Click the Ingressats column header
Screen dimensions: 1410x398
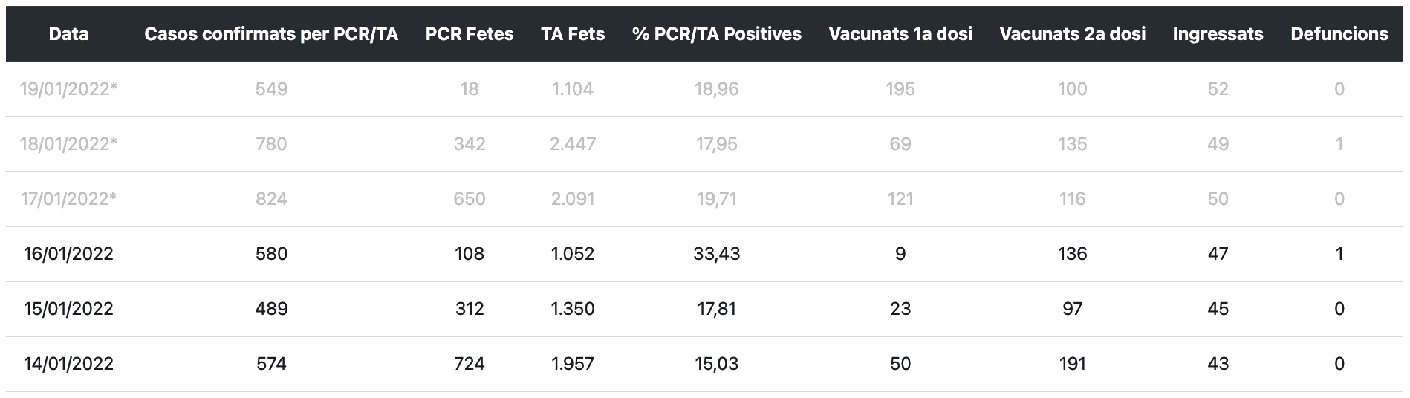coord(1218,34)
